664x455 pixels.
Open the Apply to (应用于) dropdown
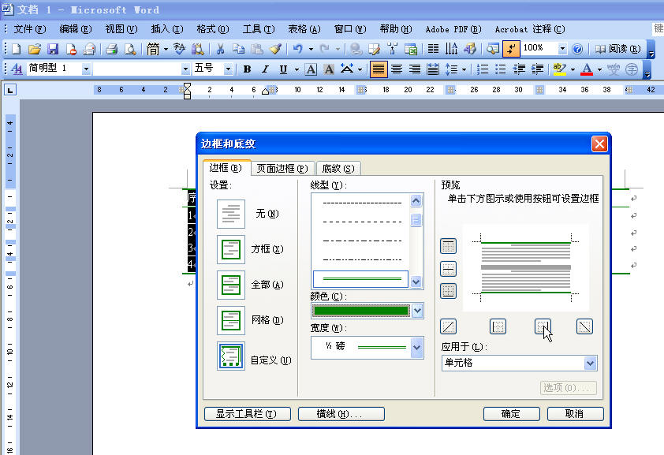pos(591,364)
